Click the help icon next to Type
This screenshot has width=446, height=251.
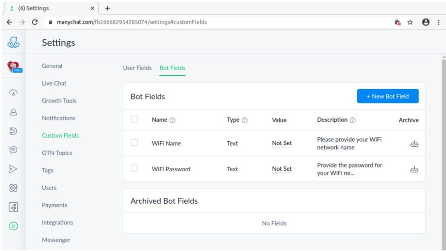244,120
